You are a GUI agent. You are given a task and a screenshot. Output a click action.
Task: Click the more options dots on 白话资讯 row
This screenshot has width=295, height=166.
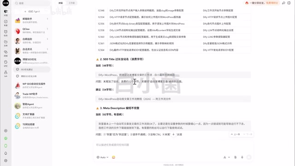47,49
